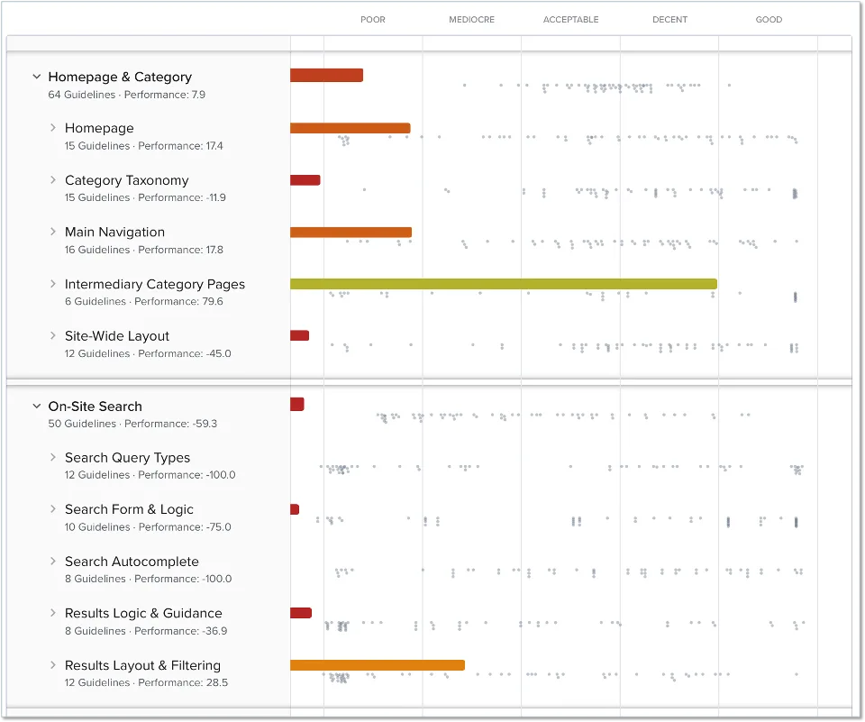Collapse the On-Site Search section
The width and height of the screenshot is (865, 722).
[36, 407]
